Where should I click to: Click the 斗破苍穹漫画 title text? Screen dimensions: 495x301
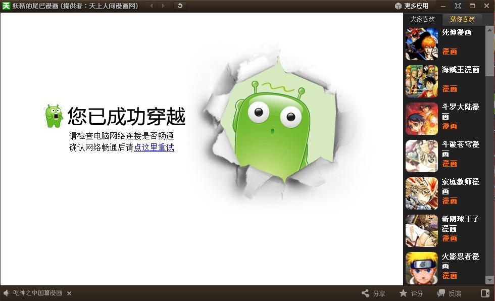coord(460,149)
